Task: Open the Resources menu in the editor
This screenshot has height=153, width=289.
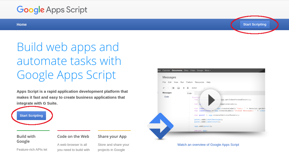Action: pyautogui.click(x=200, y=82)
